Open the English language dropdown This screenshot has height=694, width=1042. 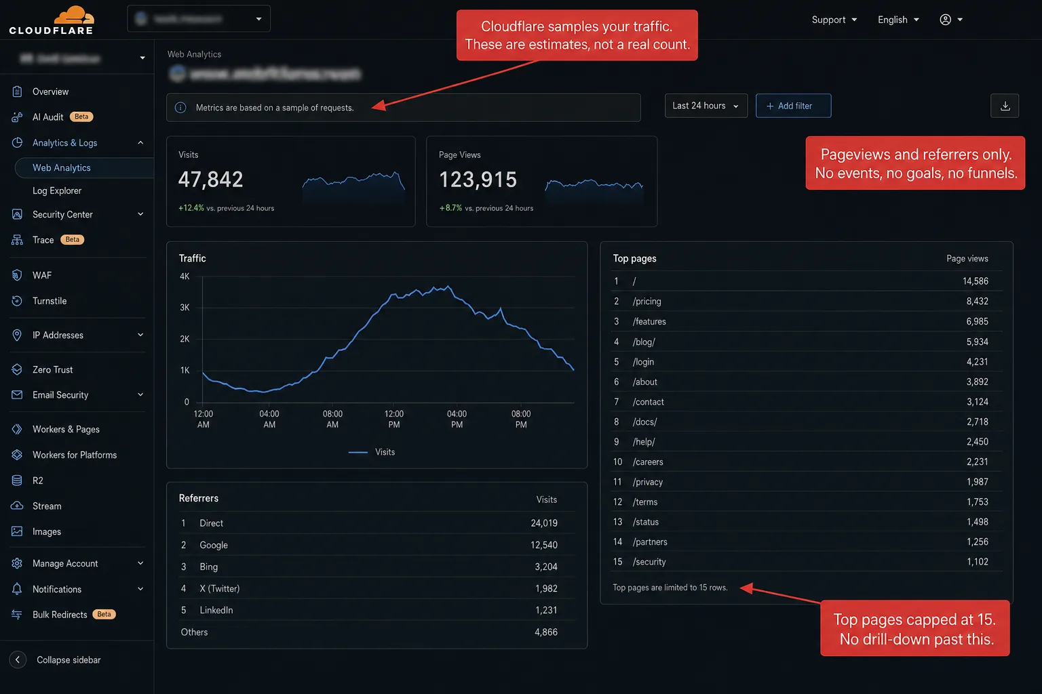898,20
